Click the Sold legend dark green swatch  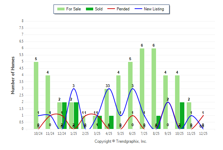89,9
